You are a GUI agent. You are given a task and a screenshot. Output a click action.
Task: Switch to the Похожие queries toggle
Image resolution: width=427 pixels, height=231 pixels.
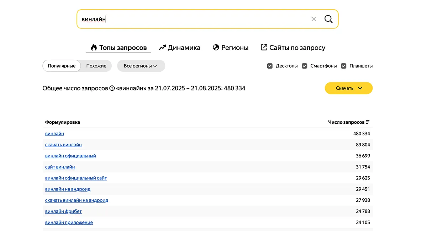point(96,66)
